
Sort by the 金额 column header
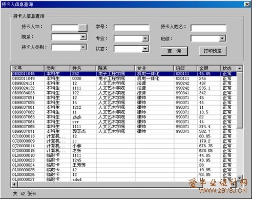pos(209,68)
